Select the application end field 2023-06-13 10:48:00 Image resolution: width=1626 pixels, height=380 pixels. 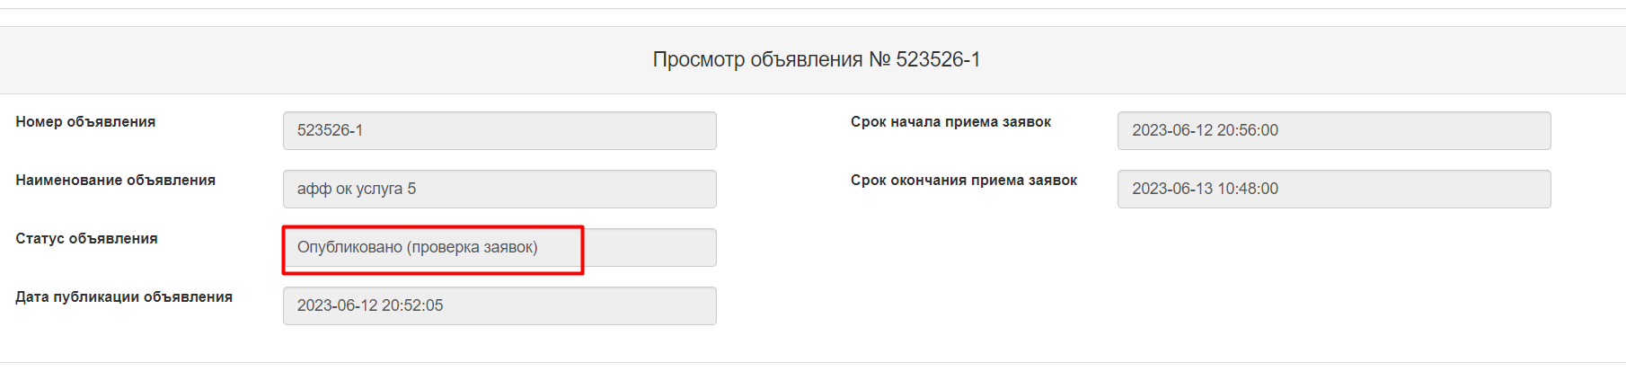click(1333, 189)
